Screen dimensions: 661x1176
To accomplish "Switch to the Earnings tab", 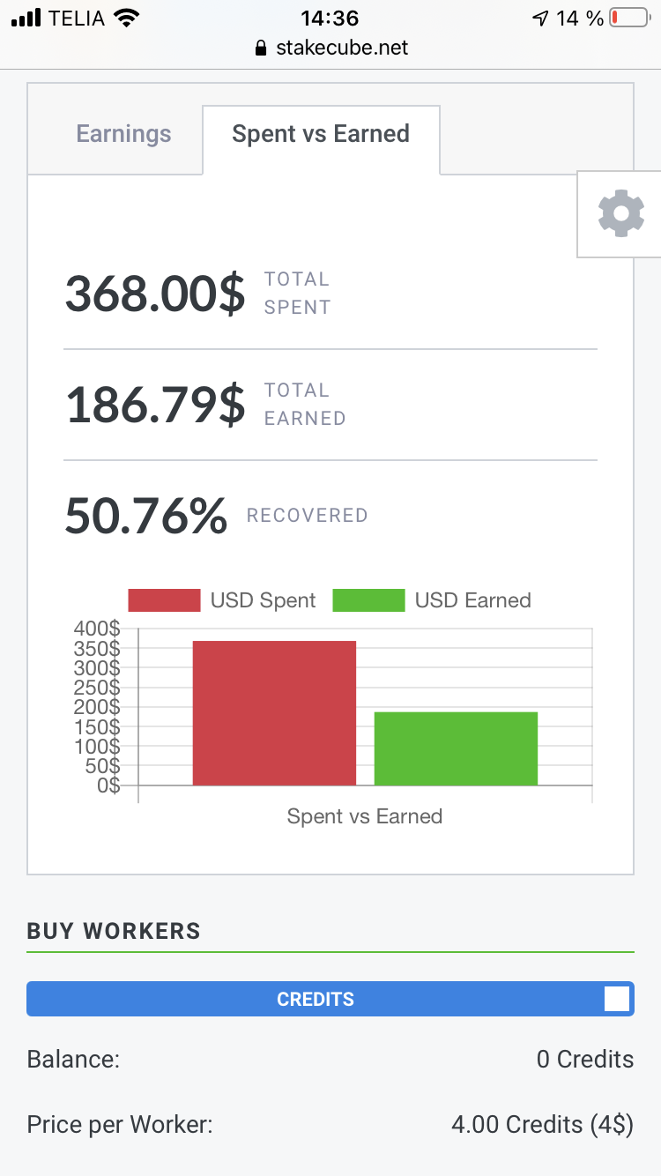I will click(123, 134).
